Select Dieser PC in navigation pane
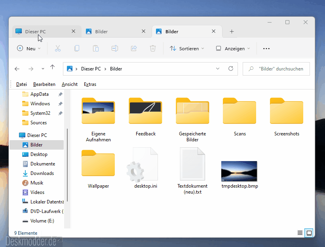Viewport: 325px width, 247px height. (x=37, y=135)
